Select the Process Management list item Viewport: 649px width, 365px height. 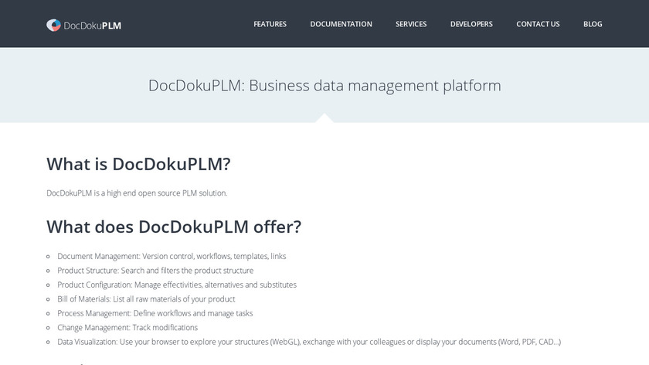pyautogui.click(x=155, y=313)
